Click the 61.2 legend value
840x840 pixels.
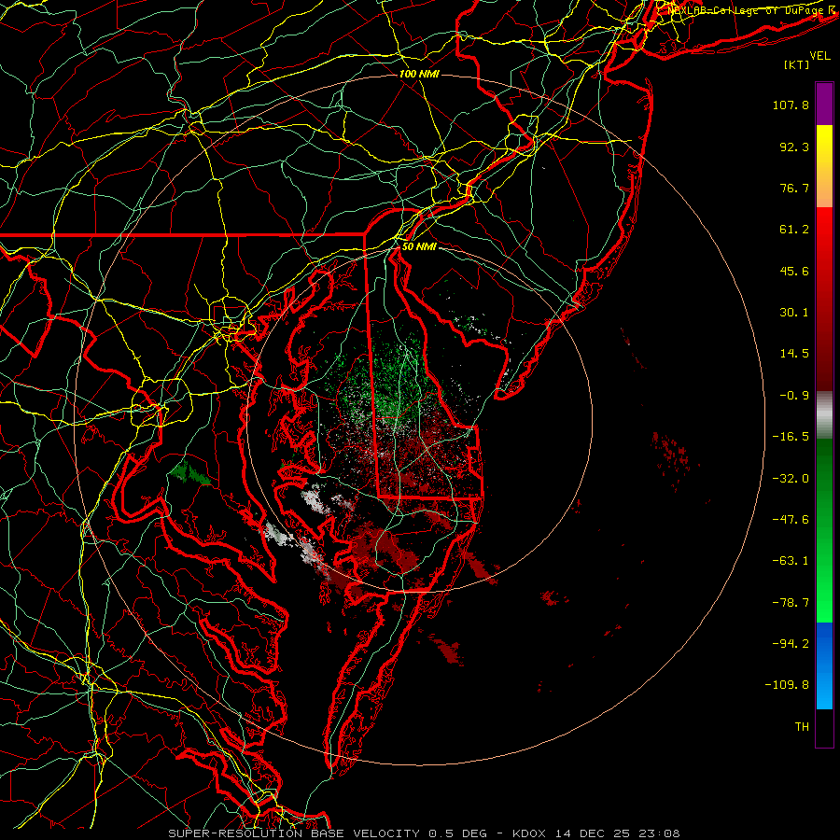(794, 230)
